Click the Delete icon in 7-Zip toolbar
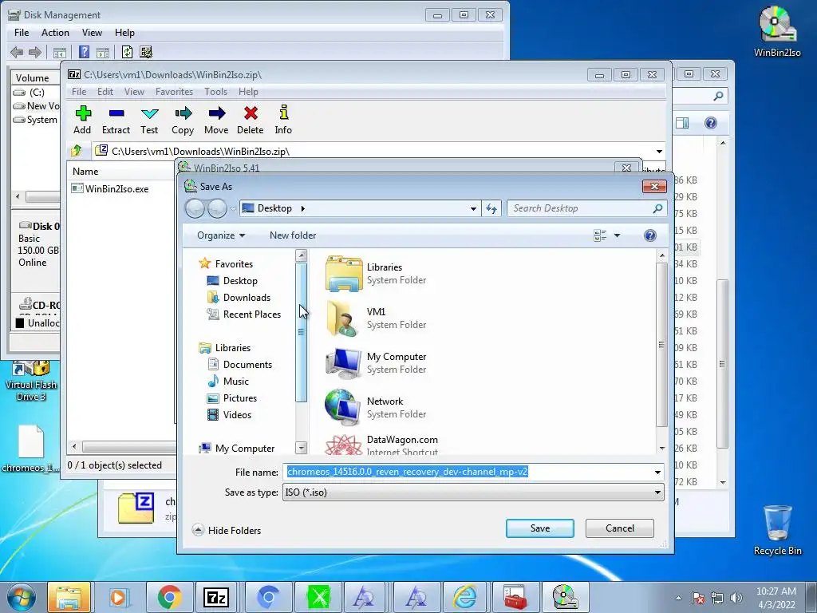Viewport: 817px width, 613px height. [x=251, y=113]
